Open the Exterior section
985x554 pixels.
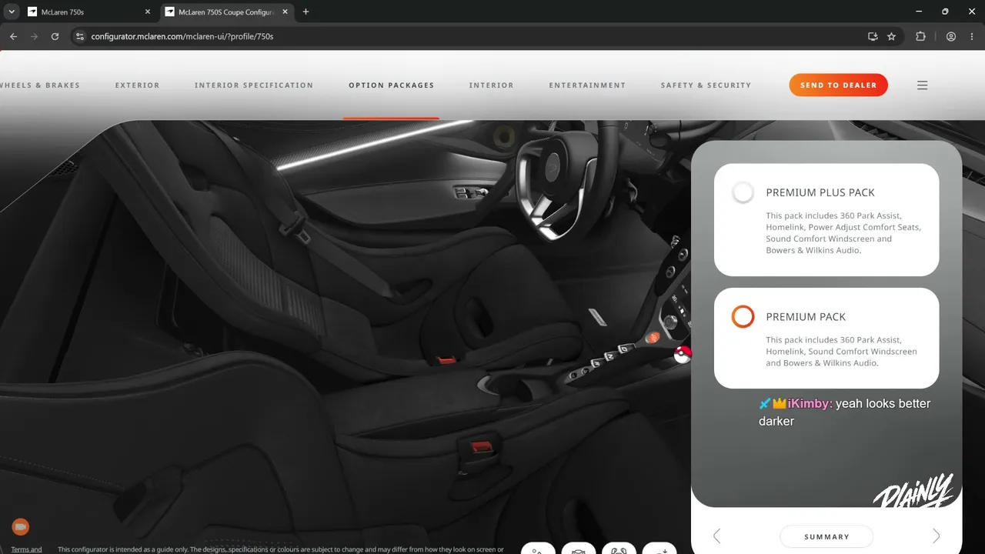138,85
